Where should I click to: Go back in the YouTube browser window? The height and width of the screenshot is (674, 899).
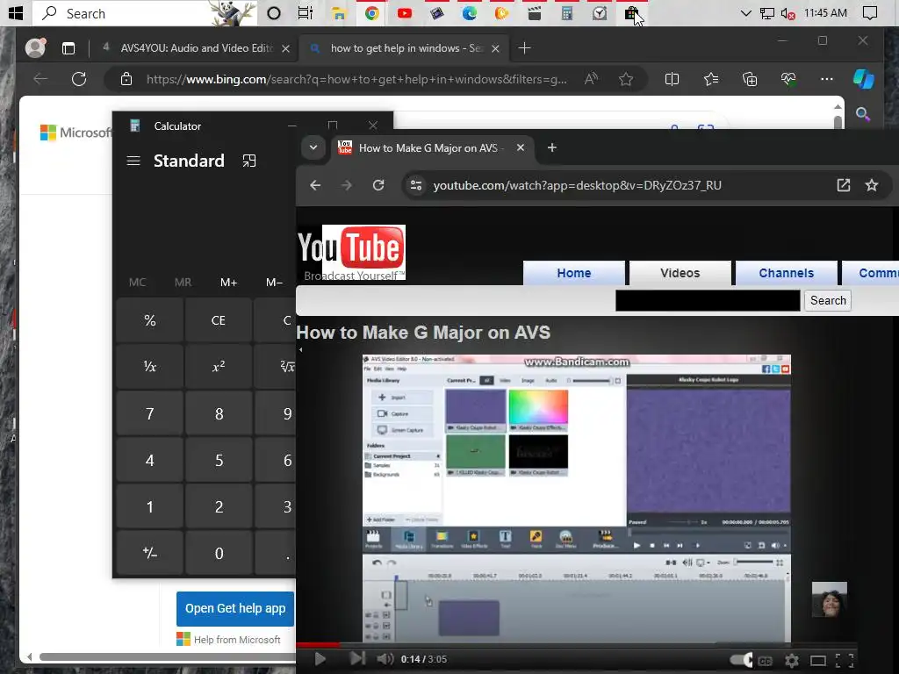click(x=315, y=185)
